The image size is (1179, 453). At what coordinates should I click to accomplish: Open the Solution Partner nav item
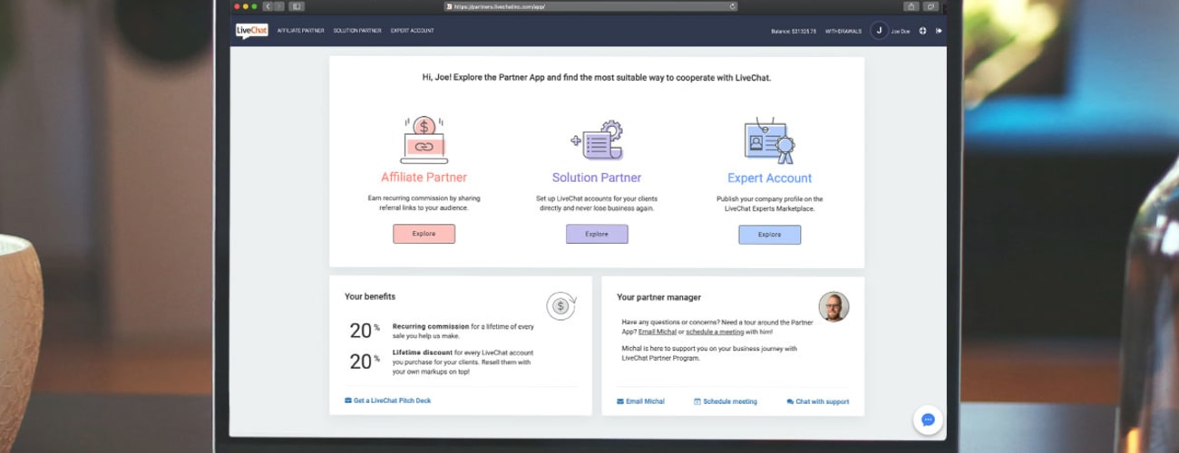[x=357, y=31]
